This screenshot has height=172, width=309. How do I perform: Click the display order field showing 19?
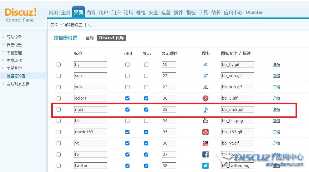(169, 65)
